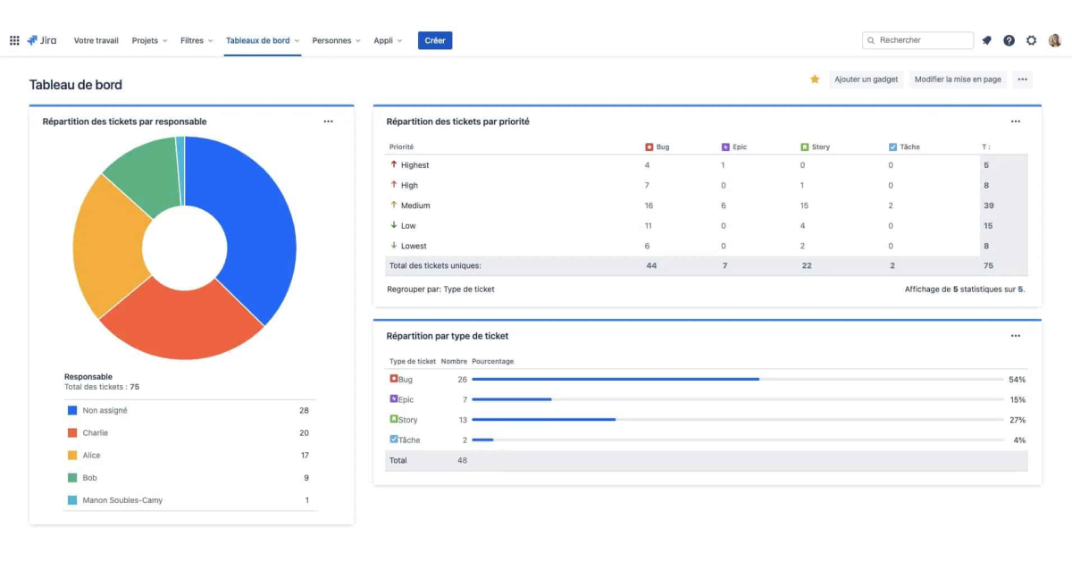This screenshot has height=562, width=1072.
Task: Expand the Projets dropdown menu
Action: tap(149, 40)
